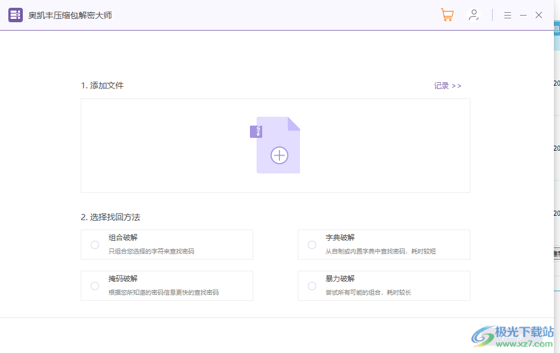Screen dimensions: 560x353
Task: Click the 组合破解 method title text
Action: point(123,237)
